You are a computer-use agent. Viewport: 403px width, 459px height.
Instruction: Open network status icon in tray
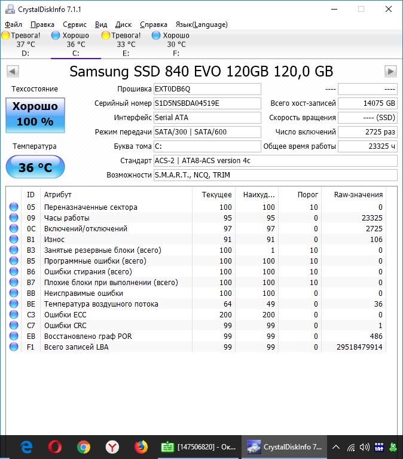coord(351,447)
